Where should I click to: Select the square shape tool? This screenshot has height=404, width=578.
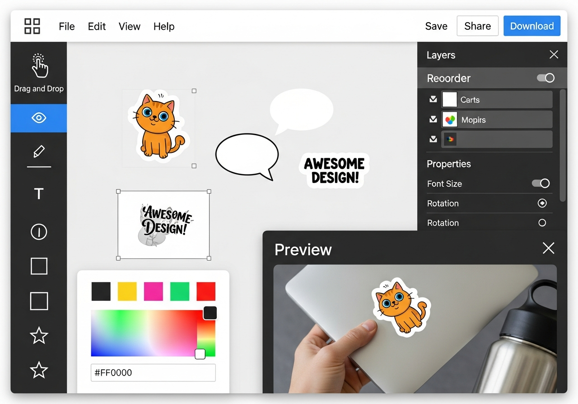click(x=39, y=266)
